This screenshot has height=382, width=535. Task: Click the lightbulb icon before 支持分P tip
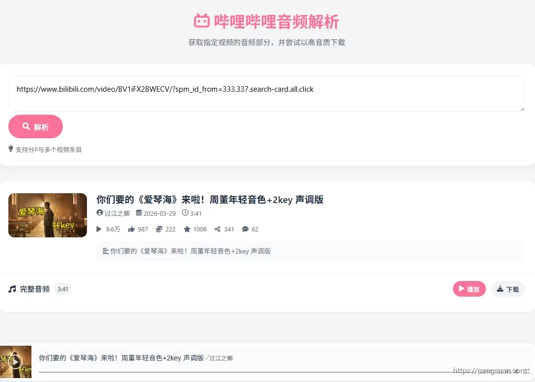(11, 149)
